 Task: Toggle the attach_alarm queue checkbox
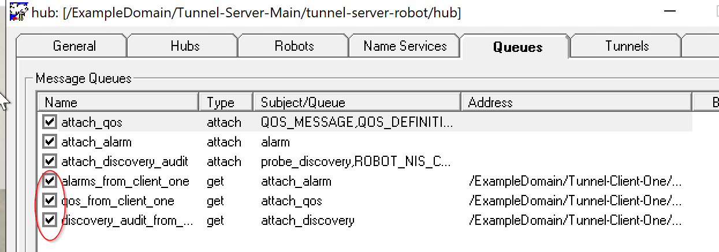click(50, 142)
